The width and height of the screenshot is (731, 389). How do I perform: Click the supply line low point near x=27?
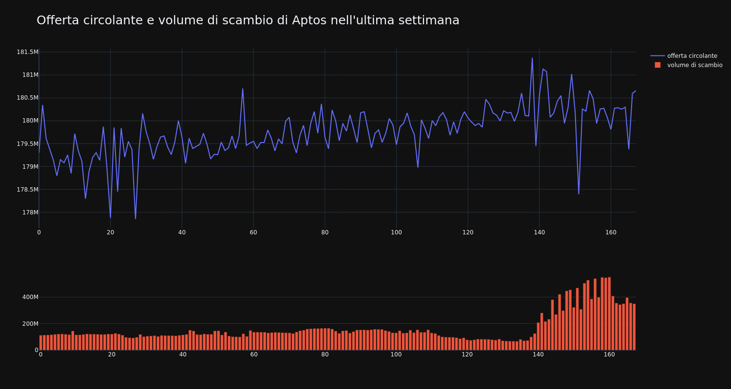[x=135, y=218]
